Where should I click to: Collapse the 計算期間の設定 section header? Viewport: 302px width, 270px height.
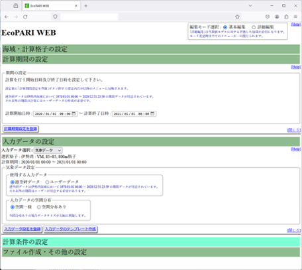151,59
